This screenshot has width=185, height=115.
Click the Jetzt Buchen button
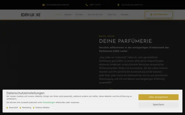point(159,14)
